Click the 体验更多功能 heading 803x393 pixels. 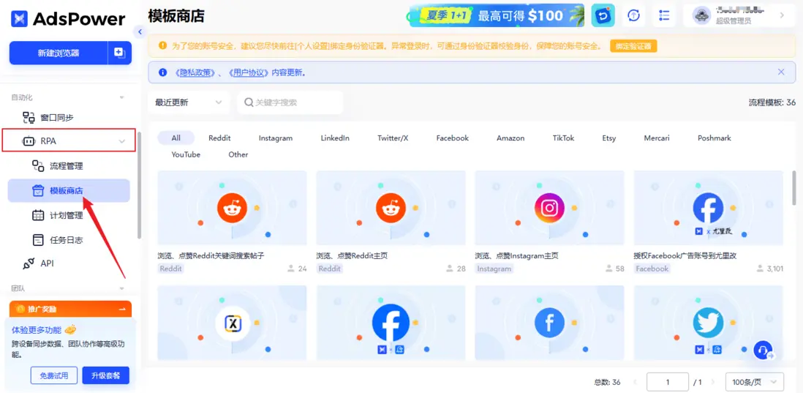pos(37,329)
